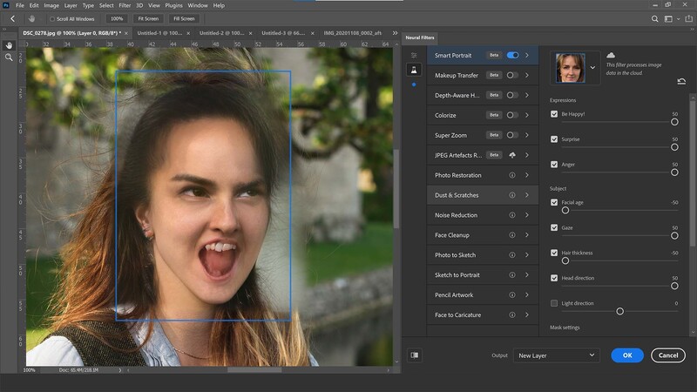The image size is (697, 392).
Task: Show info for Pencil Artwork filter
Action: pos(512,295)
